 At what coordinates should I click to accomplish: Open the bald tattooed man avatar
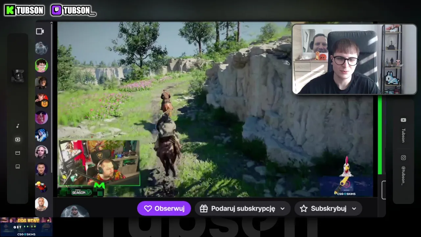41,204
